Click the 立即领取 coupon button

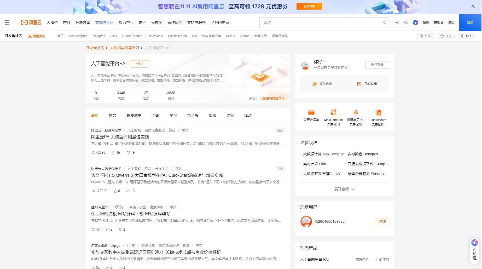309,6
